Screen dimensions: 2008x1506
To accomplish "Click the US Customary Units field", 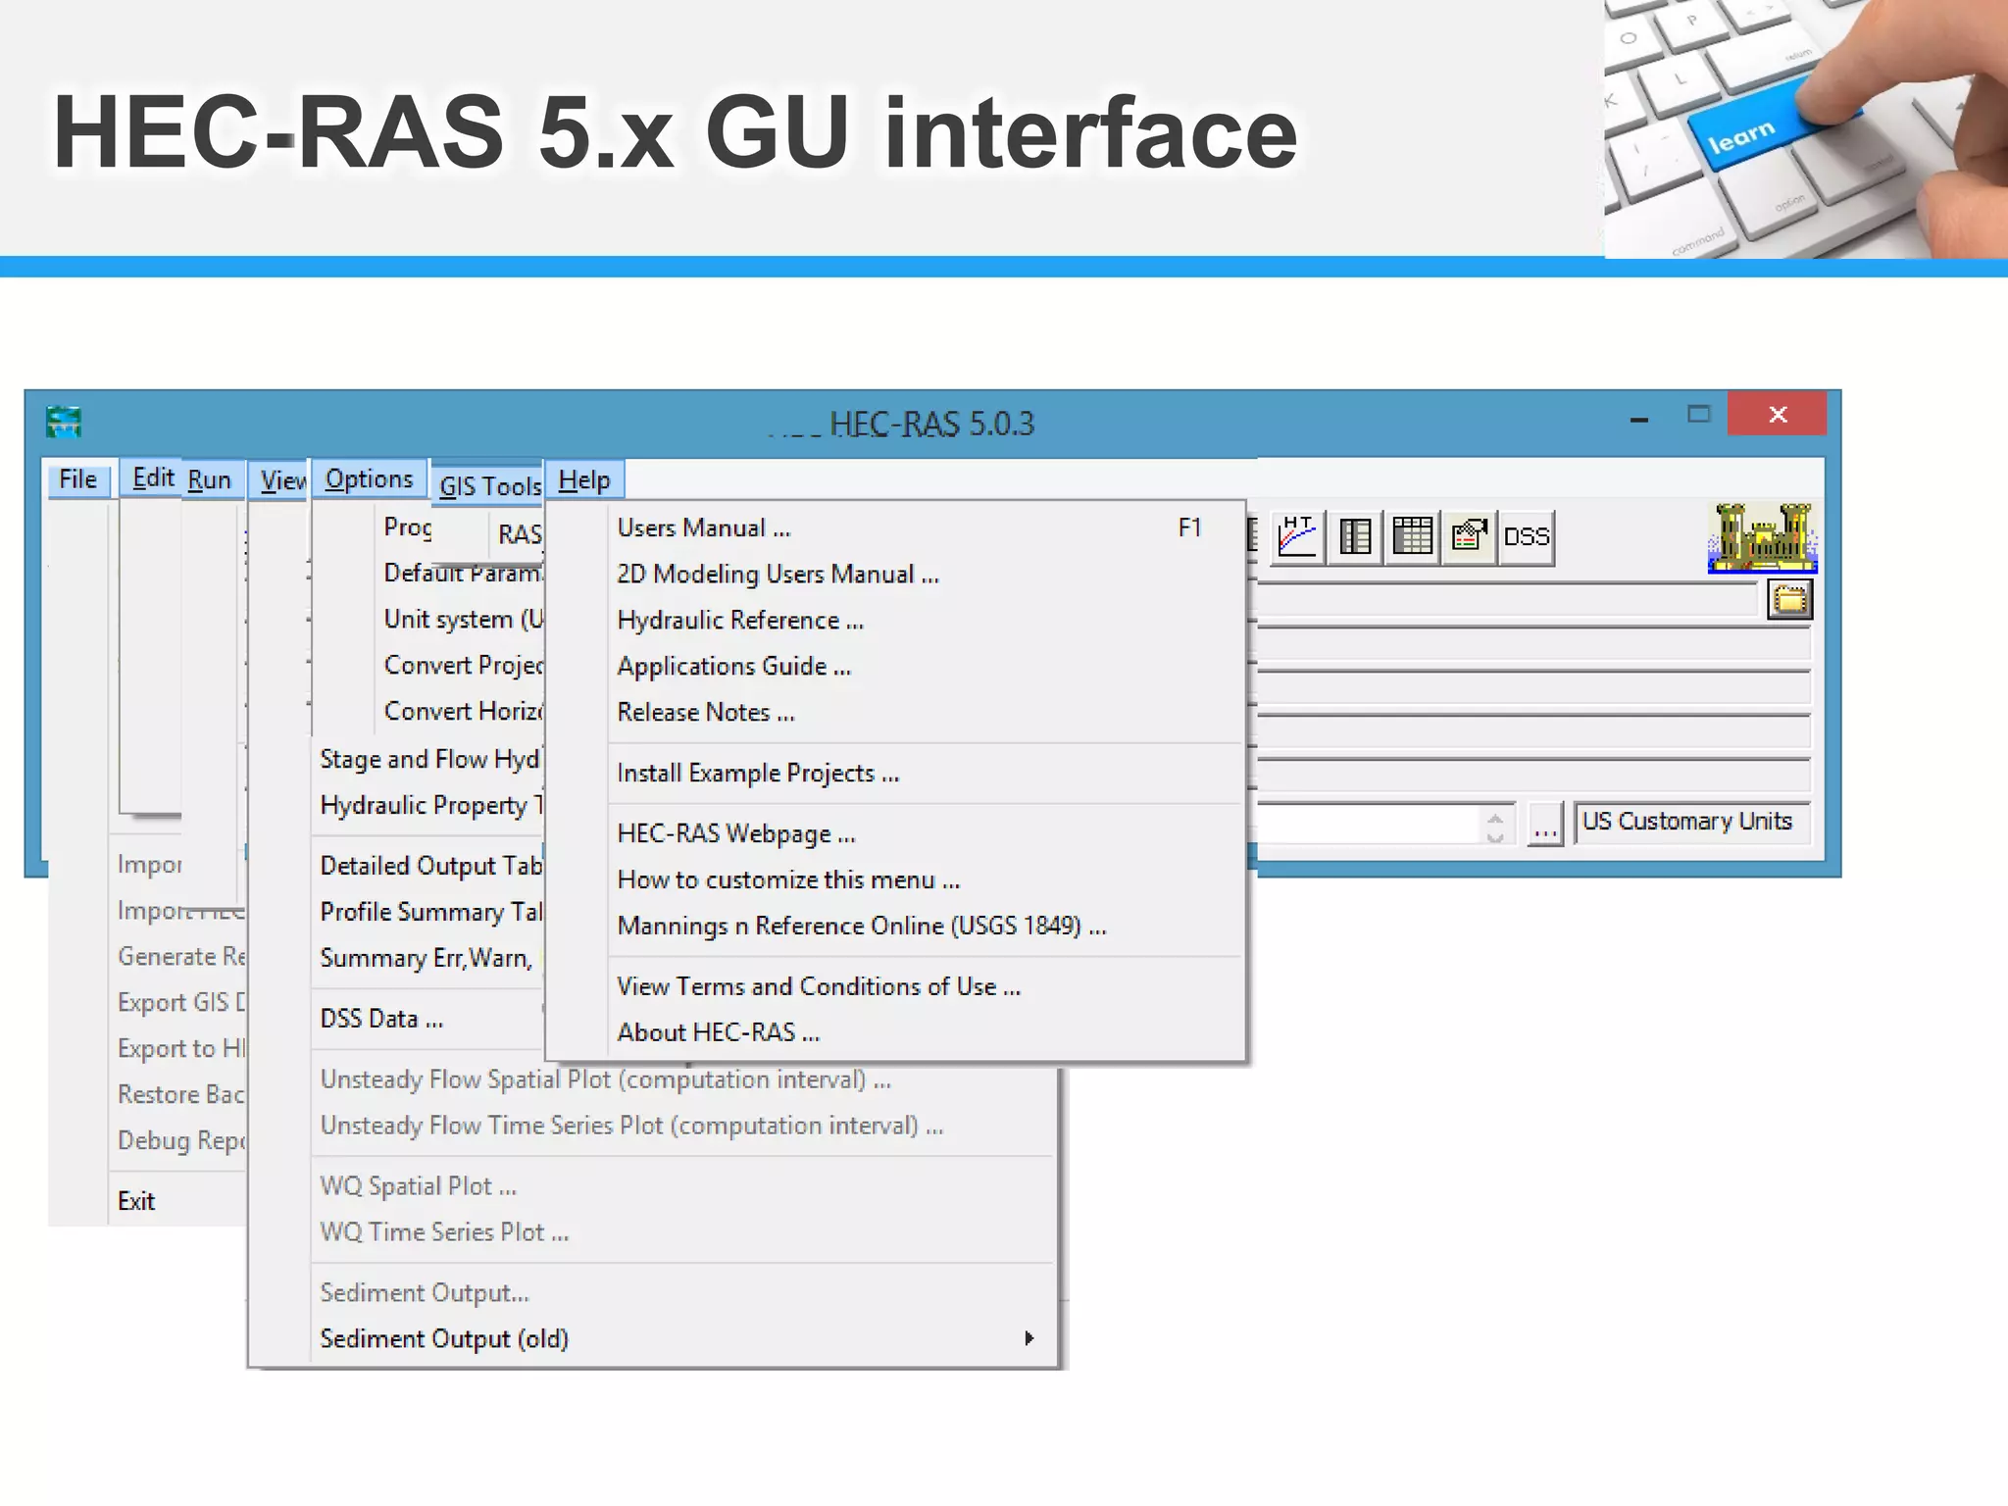I will point(1689,822).
